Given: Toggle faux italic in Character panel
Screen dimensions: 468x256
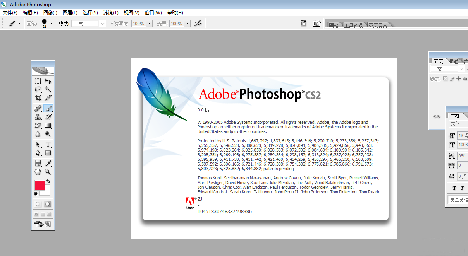Looking at the screenshot, I should click(x=462, y=188).
